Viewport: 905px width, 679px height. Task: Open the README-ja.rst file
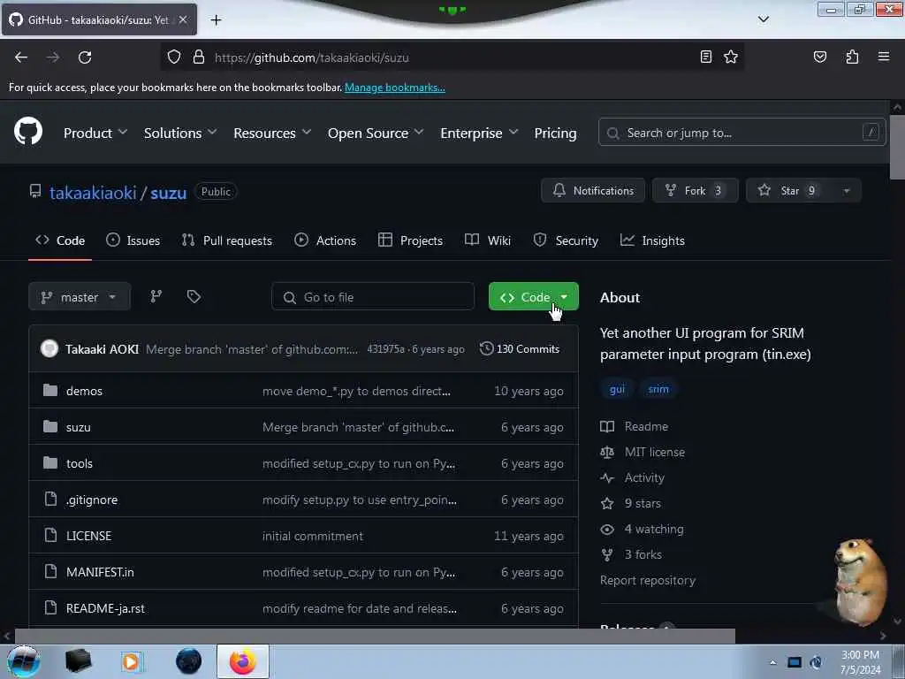tap(106, 608)
